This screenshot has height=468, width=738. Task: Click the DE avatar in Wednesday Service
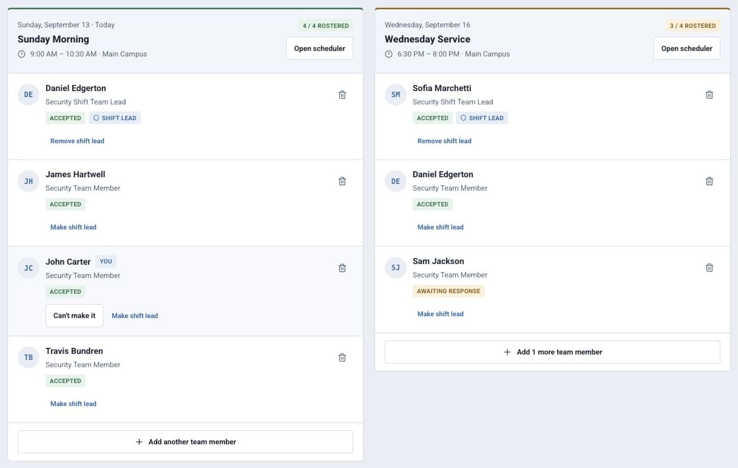[x=396, y=181]
